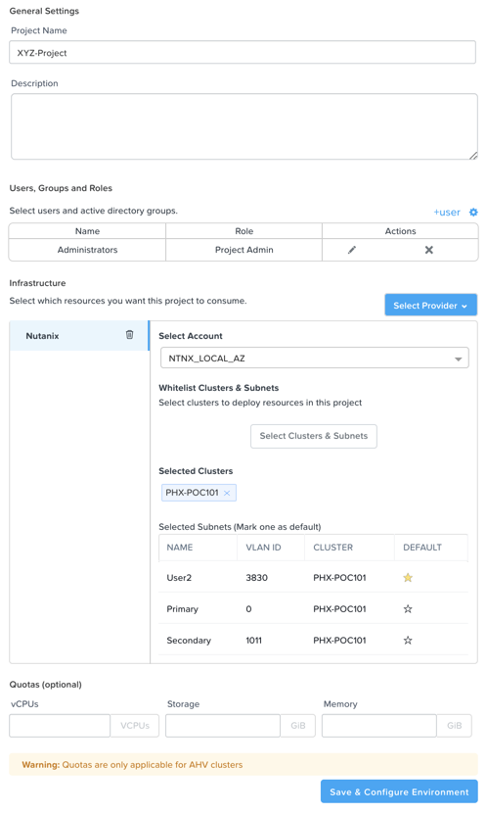The width and height of the screenshot is (487, 814).
Task: Mark Primary subnet as default star
Action: [408, 609]
